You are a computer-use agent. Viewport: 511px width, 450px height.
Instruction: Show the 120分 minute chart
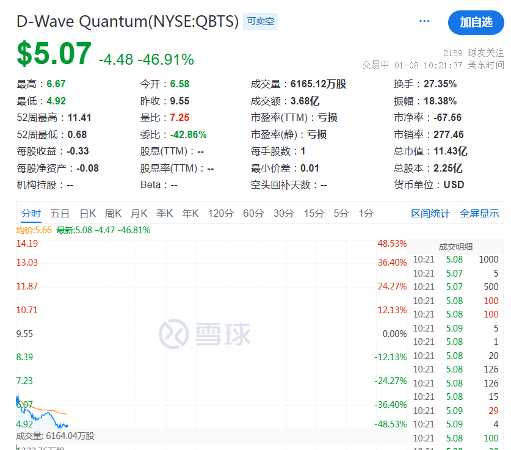[x=220, y=213]
